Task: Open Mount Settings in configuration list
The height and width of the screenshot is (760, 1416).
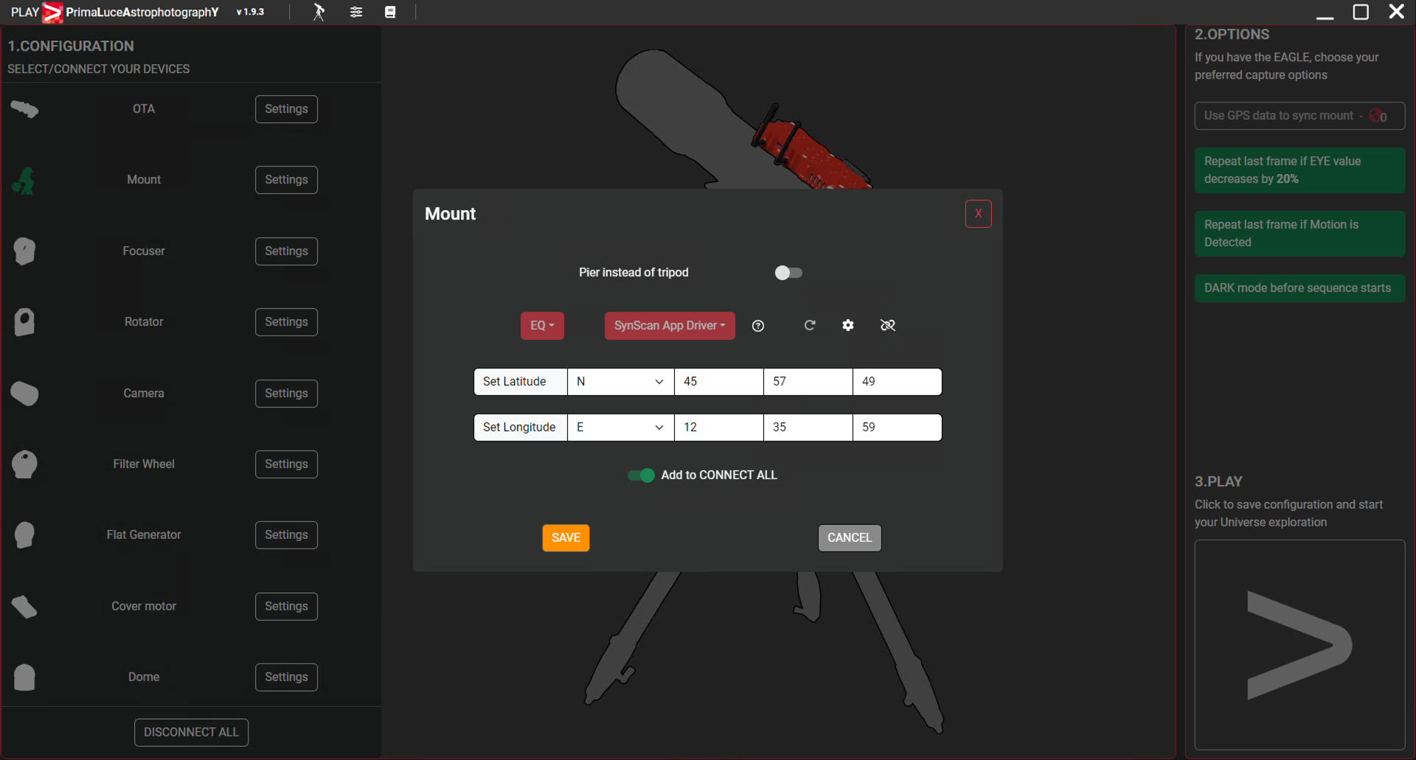Action: [x=286, y=180]
